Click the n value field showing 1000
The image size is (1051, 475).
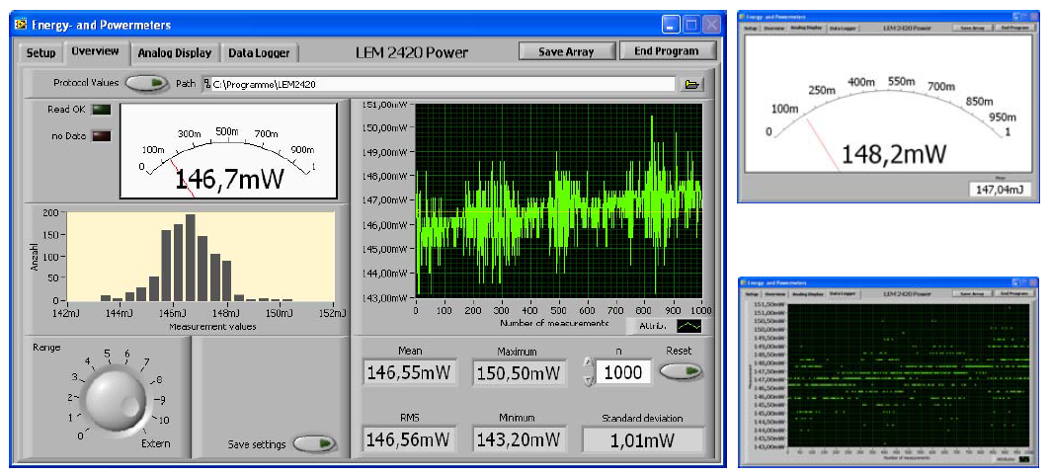pos(623,372)
